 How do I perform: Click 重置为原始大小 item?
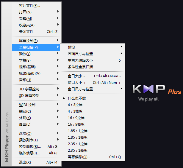click(80, 60)
